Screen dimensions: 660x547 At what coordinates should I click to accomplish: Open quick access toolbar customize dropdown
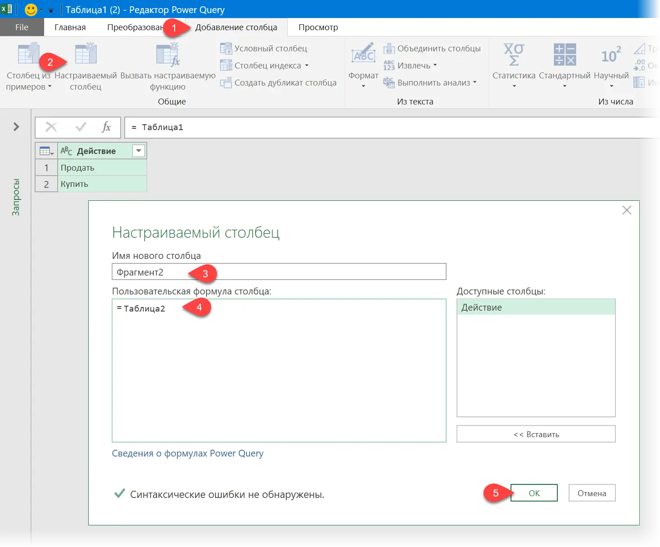point(50,10)
